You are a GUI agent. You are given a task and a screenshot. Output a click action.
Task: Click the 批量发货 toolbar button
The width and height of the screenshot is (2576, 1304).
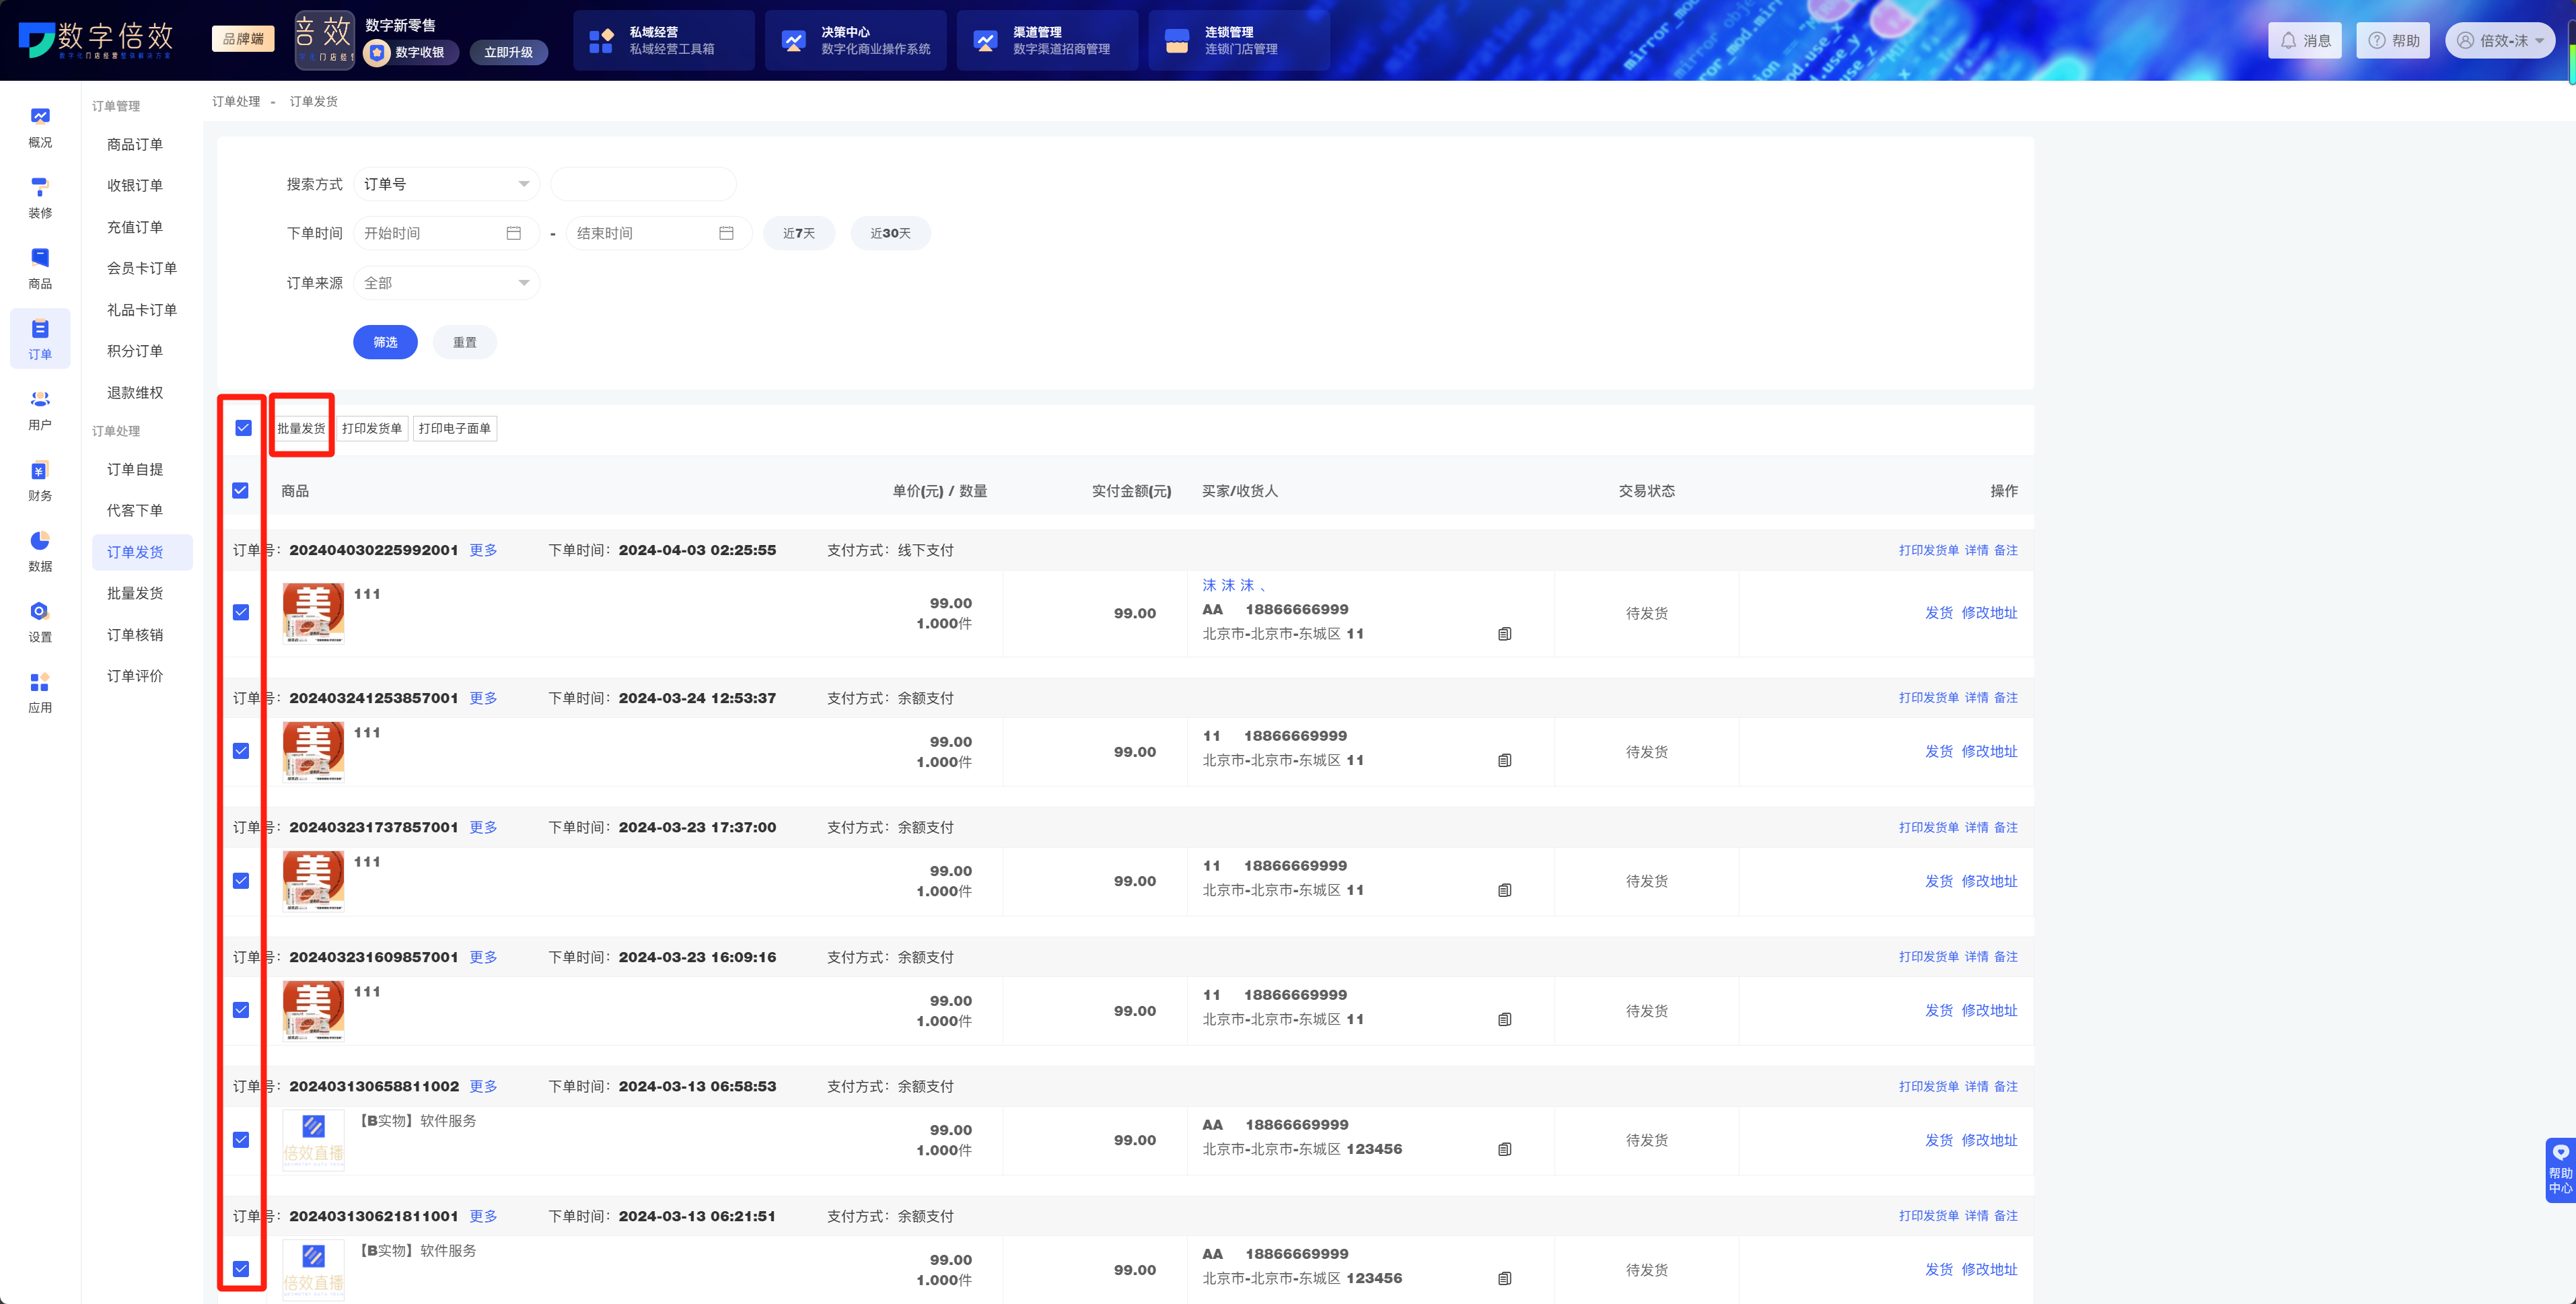301,429
